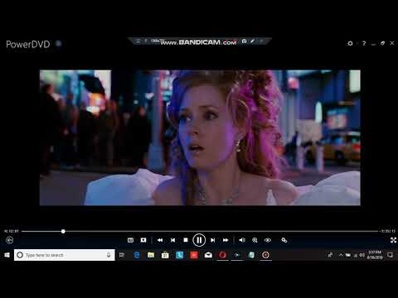Toggle the eye viewing mode
The image size is (398, 298).
pos(268,240)
